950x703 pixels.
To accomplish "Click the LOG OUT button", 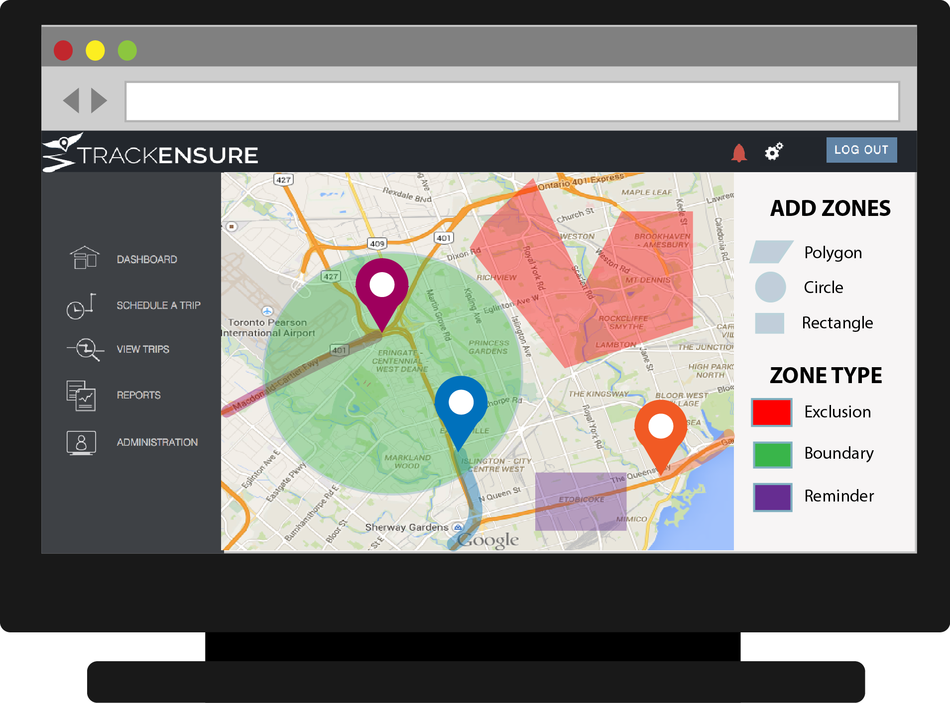I will tap(862, 150).
